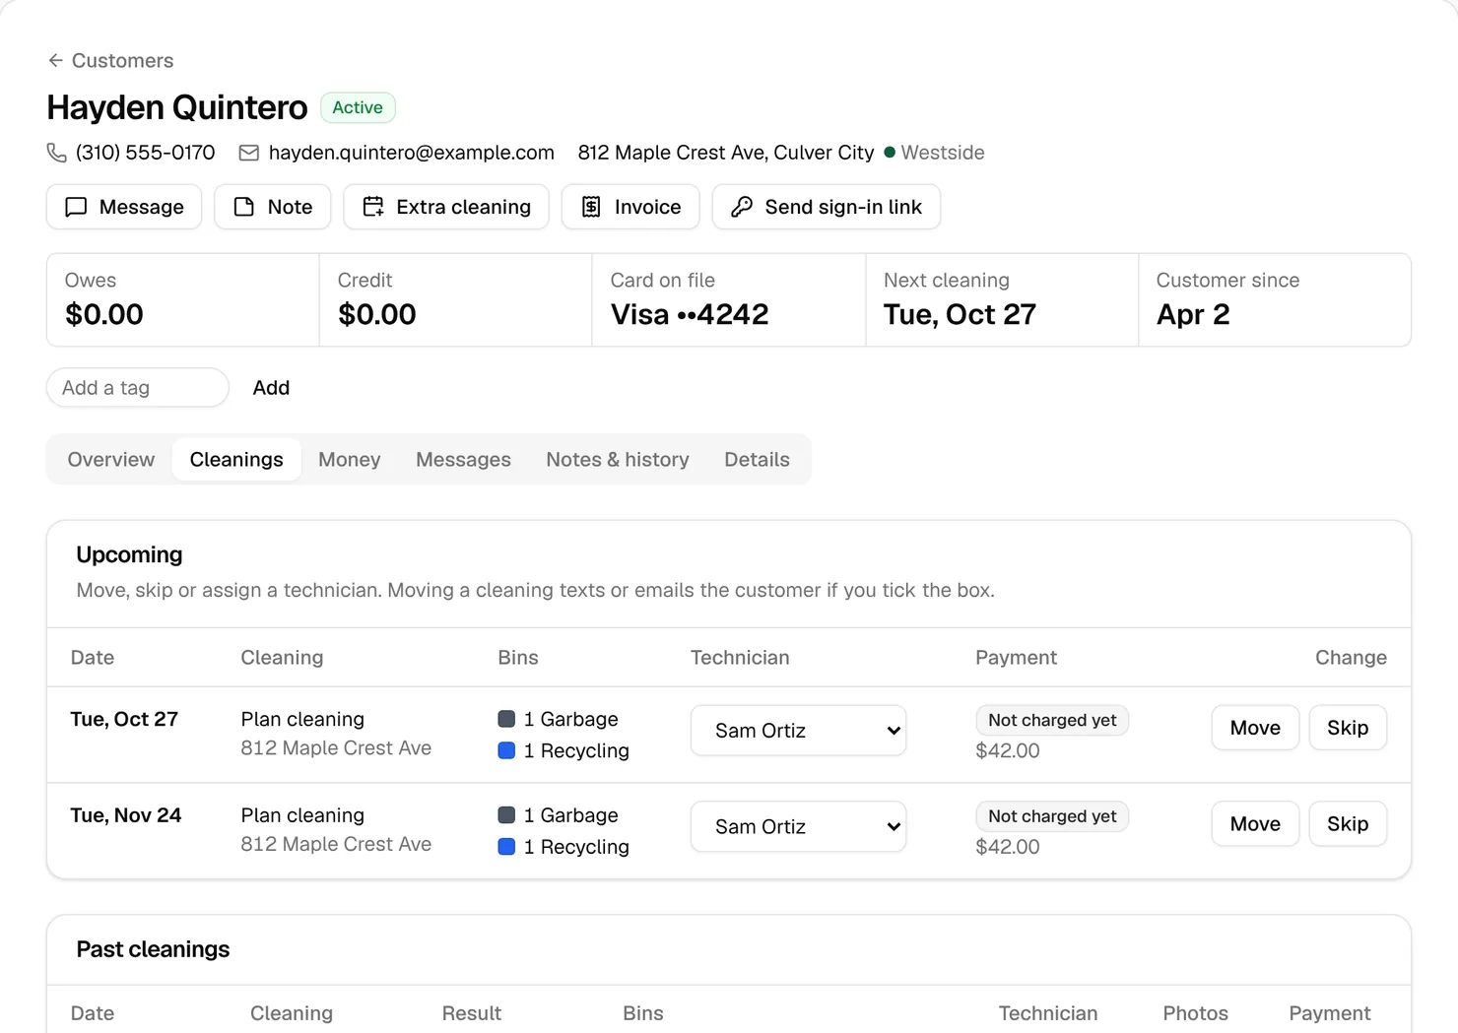Click the page icon in the Note button
The image size is (1458, 1033).
pos(243,207)
